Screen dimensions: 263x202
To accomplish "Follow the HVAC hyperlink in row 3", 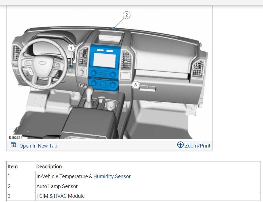I will point(60,196).
